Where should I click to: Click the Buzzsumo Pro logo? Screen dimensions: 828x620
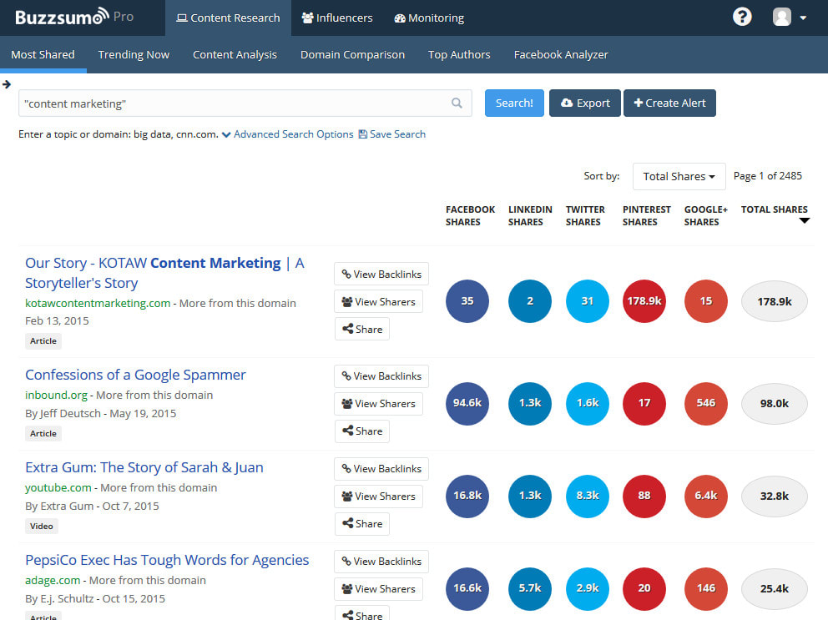pos(74,18)
